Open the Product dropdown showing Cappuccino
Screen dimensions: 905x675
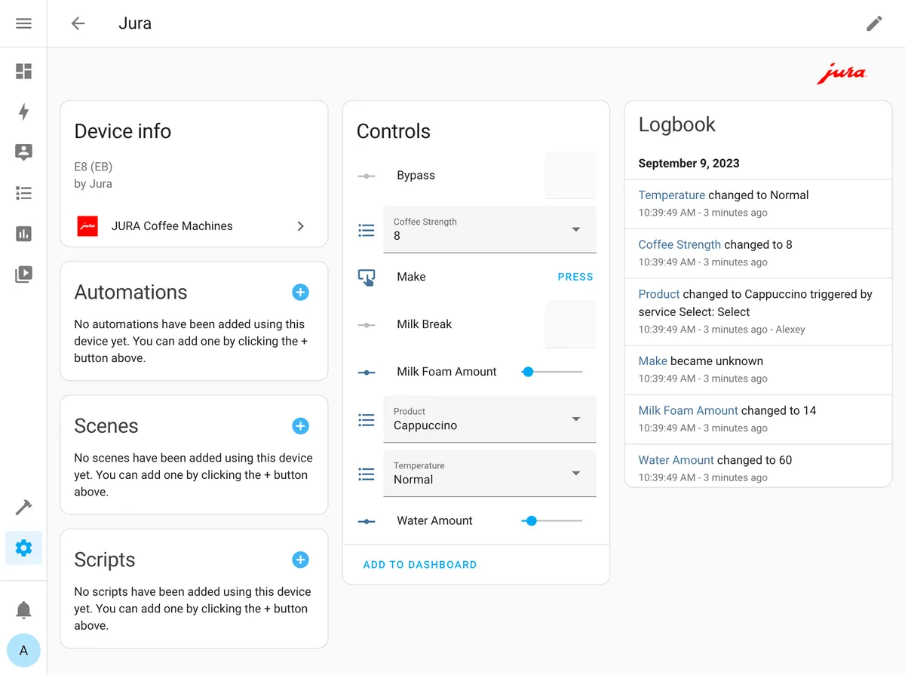coord(490,419)
